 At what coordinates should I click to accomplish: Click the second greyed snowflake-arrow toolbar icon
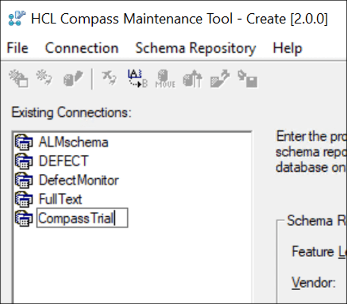click(x=45, y=78)
